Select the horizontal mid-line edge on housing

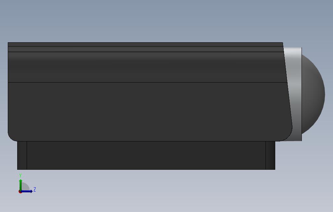click(147, 82)
